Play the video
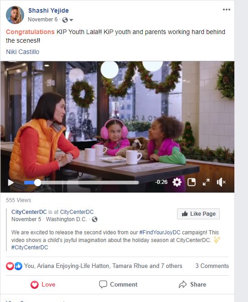 (10, 183)
